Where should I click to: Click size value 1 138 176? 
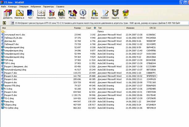[x=76, y=95]
